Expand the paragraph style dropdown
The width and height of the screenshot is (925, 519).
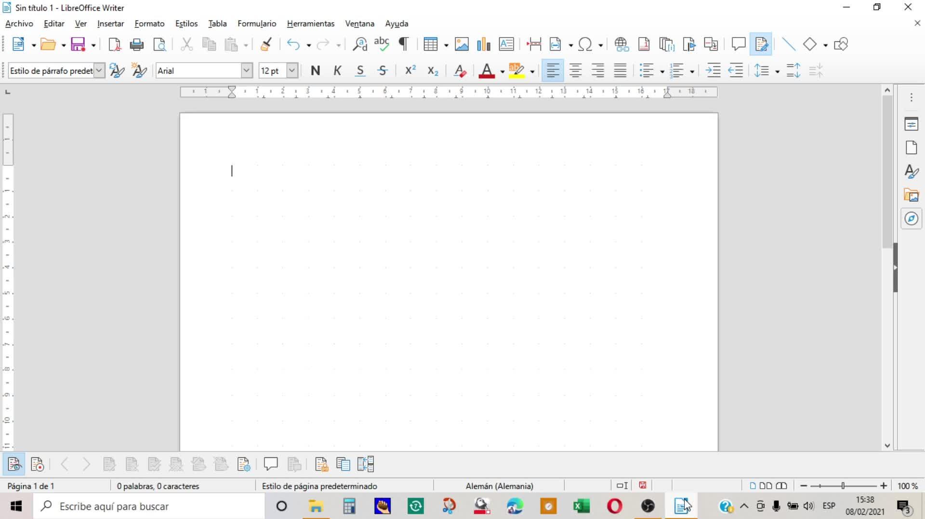click(x=99, y=71)
